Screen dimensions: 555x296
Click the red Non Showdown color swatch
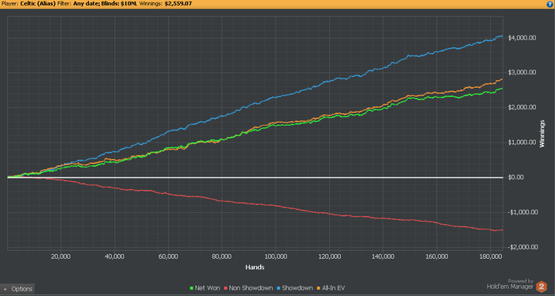pyautogui.click(x=226, y=288)
